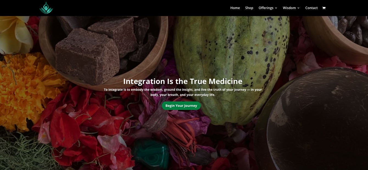
Task: Click the Integration Is the True Medicine heading
Action: [183, 81]
